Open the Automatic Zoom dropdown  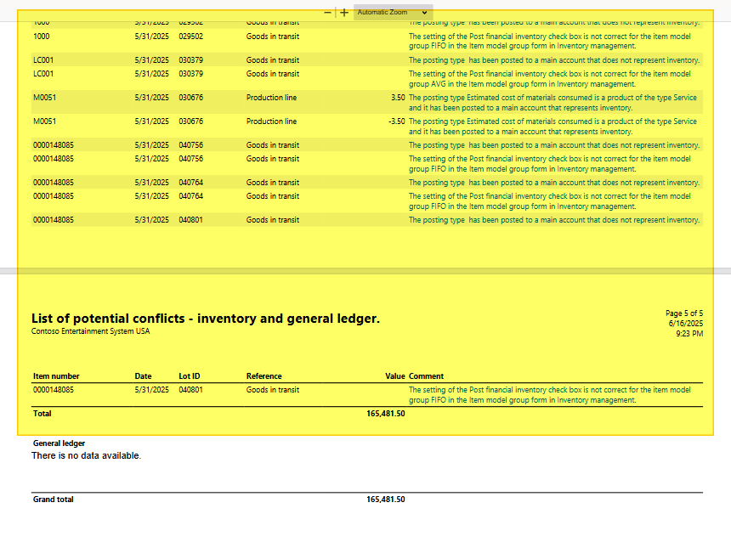point(393,13)
